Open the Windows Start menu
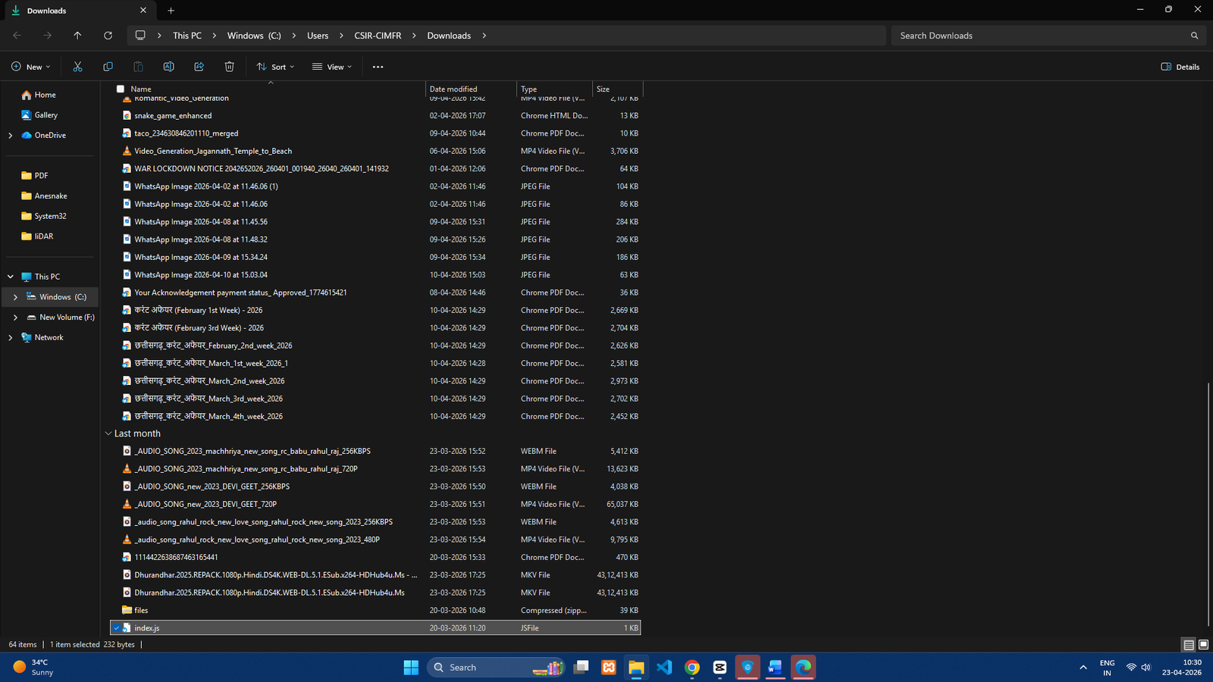This screenshot has height=682, width=1213. (x=411, y=667)
